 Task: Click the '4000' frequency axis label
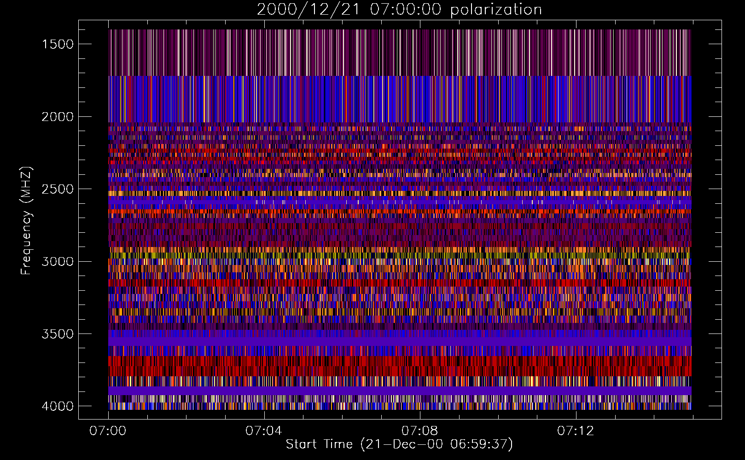[x=58, y=406]
